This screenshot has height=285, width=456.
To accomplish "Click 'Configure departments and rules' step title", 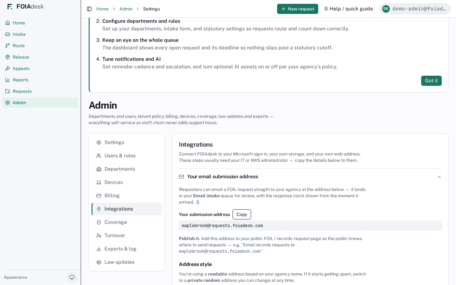I will [141, 21].
